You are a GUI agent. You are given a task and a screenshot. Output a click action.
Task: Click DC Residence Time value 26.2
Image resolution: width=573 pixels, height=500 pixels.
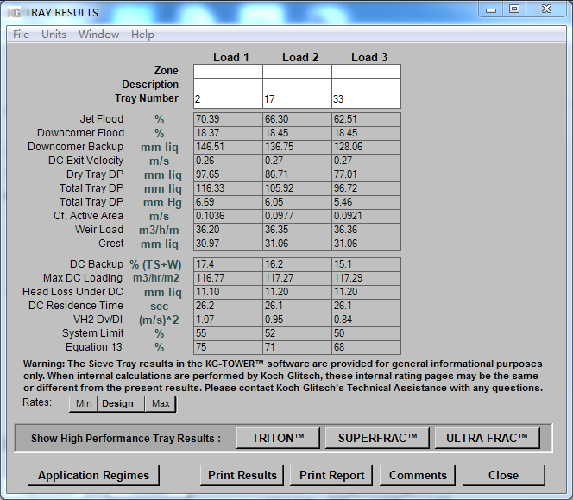(228, 307)
